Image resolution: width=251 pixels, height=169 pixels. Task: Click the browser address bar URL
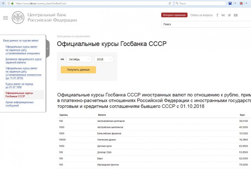pyautogui.click(x=91, y=3)
